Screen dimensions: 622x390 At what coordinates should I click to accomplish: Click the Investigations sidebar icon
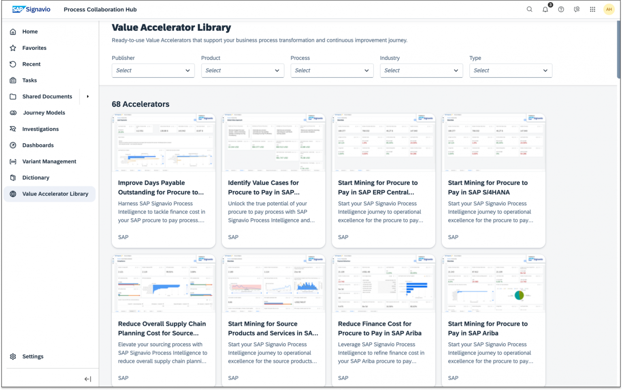point(13,129)
